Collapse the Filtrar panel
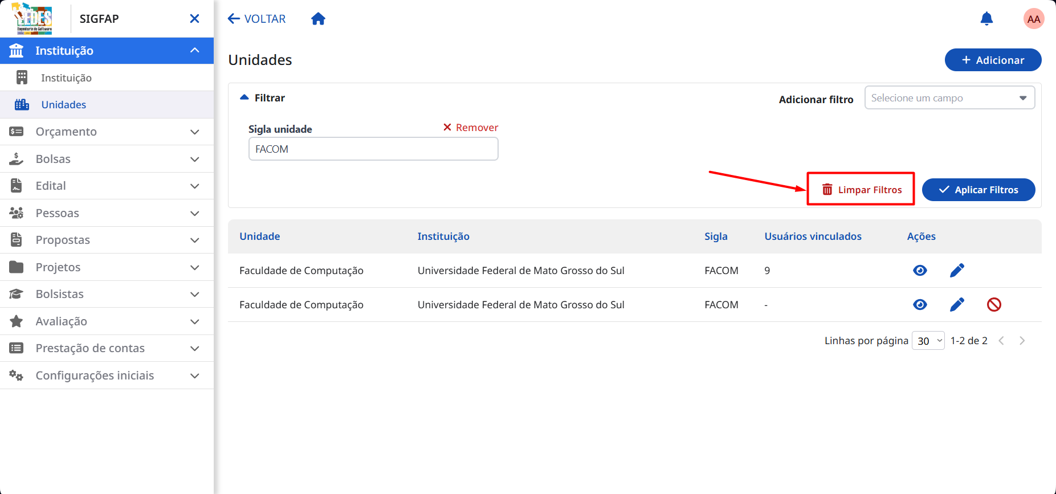 pyautogui.click(x=263, y=98)
